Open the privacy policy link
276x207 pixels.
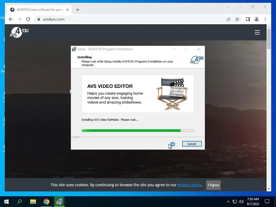[x=189, y=185]
